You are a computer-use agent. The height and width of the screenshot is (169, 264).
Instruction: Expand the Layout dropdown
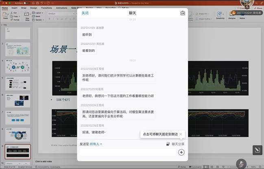point(39,13)
